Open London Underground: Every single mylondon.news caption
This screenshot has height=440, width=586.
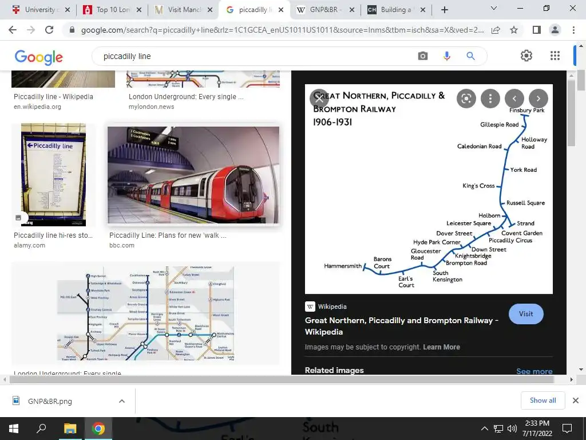point(186,96)
